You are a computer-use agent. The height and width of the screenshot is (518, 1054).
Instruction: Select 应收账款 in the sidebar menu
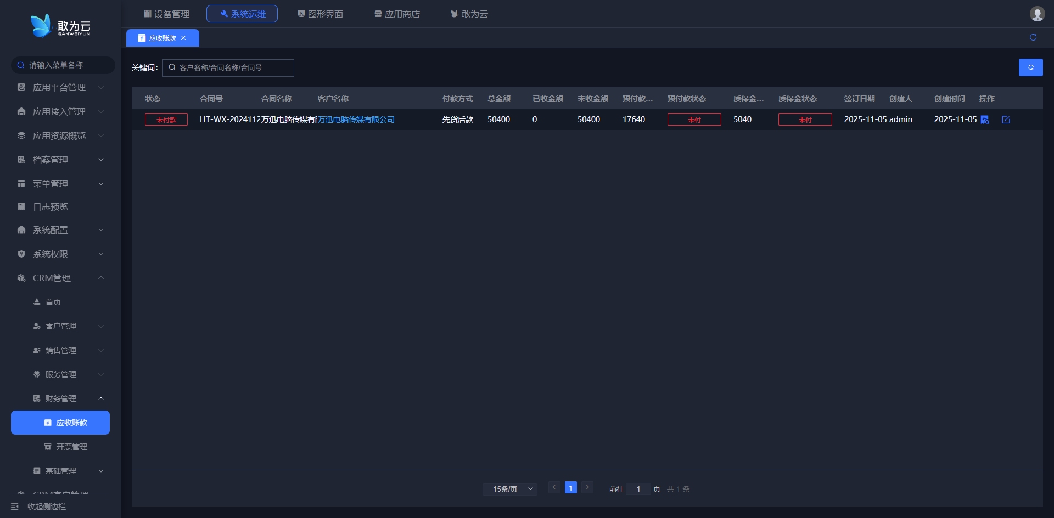(60, 423)
